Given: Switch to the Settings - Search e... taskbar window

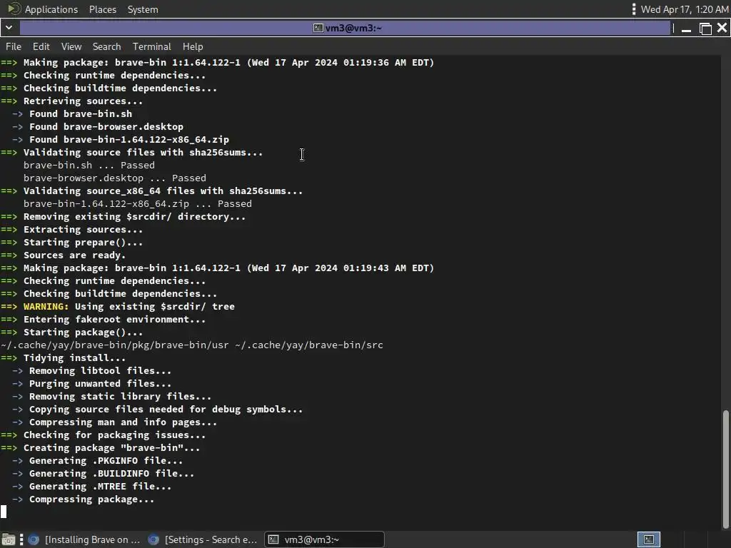Looking at the screenshot, I should [x=203, y=539].
